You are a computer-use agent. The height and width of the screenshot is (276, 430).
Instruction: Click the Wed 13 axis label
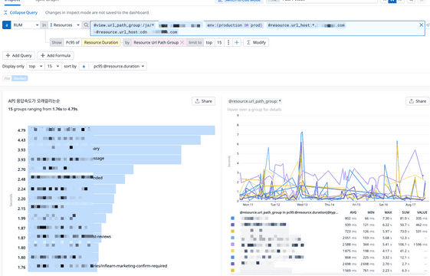coord(302,205)
